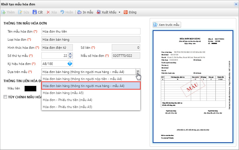Increase Số thứ tự mẫu with up arrow
The image size is (239, 150).
(70, 54)
